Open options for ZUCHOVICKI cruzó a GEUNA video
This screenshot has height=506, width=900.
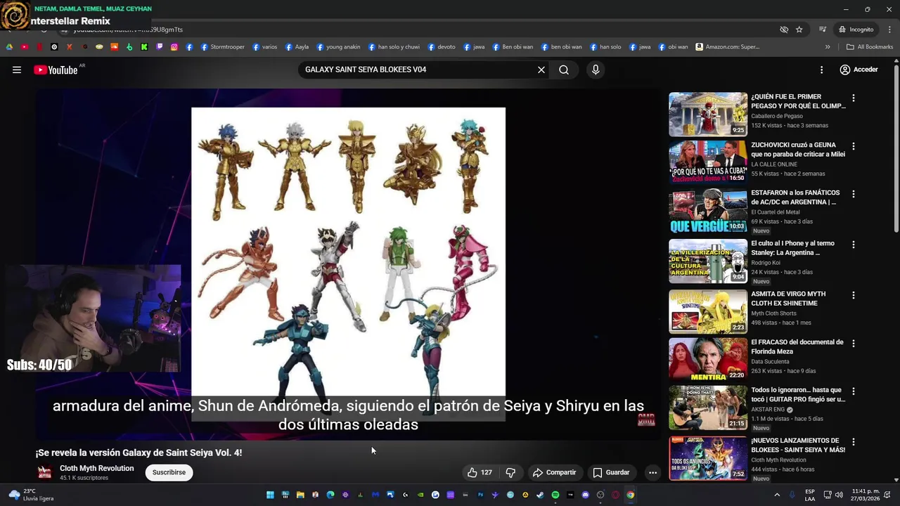(x=854, y=147)
